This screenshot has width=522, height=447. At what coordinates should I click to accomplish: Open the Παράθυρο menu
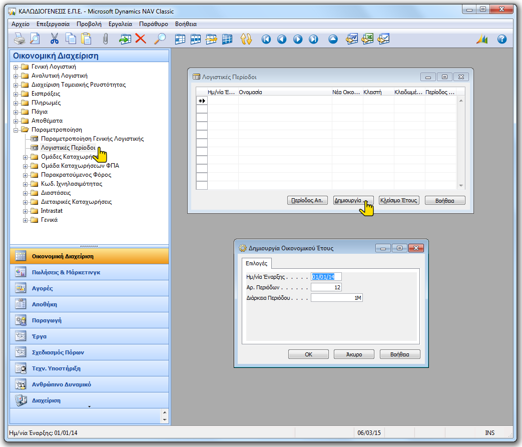(x=154, y=24)
